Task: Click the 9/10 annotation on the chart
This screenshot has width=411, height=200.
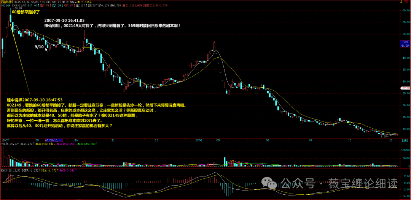Action: point(39,47)
